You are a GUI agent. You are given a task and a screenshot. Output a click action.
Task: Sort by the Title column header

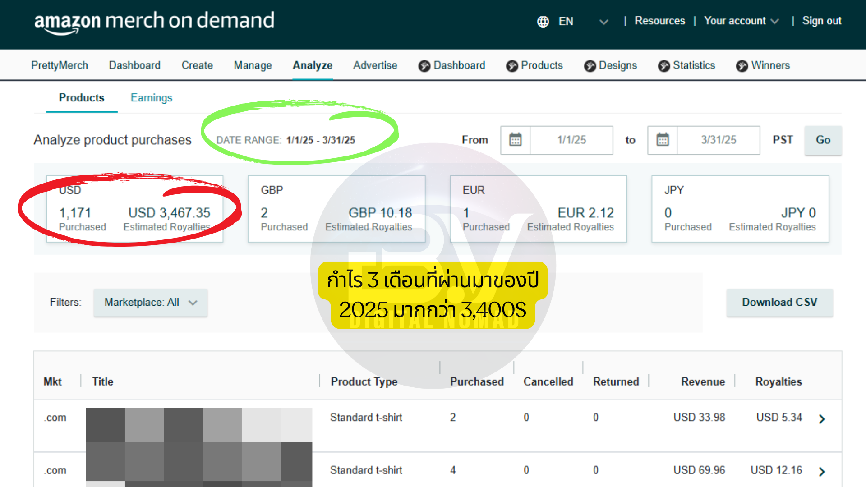(x=102, y=381)
